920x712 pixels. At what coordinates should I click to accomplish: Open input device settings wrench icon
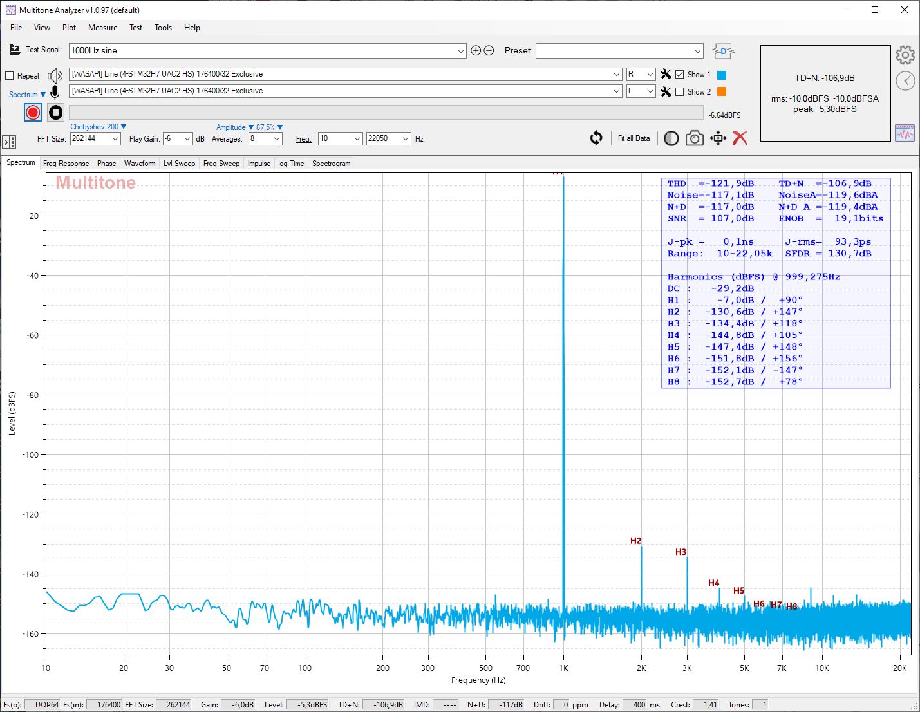tap(666, 92)
